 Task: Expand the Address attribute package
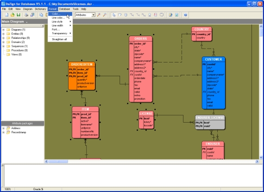click(3, 128)
